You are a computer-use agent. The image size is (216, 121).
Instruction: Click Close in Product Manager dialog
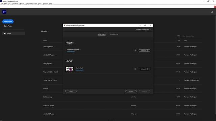coord(71,91)
